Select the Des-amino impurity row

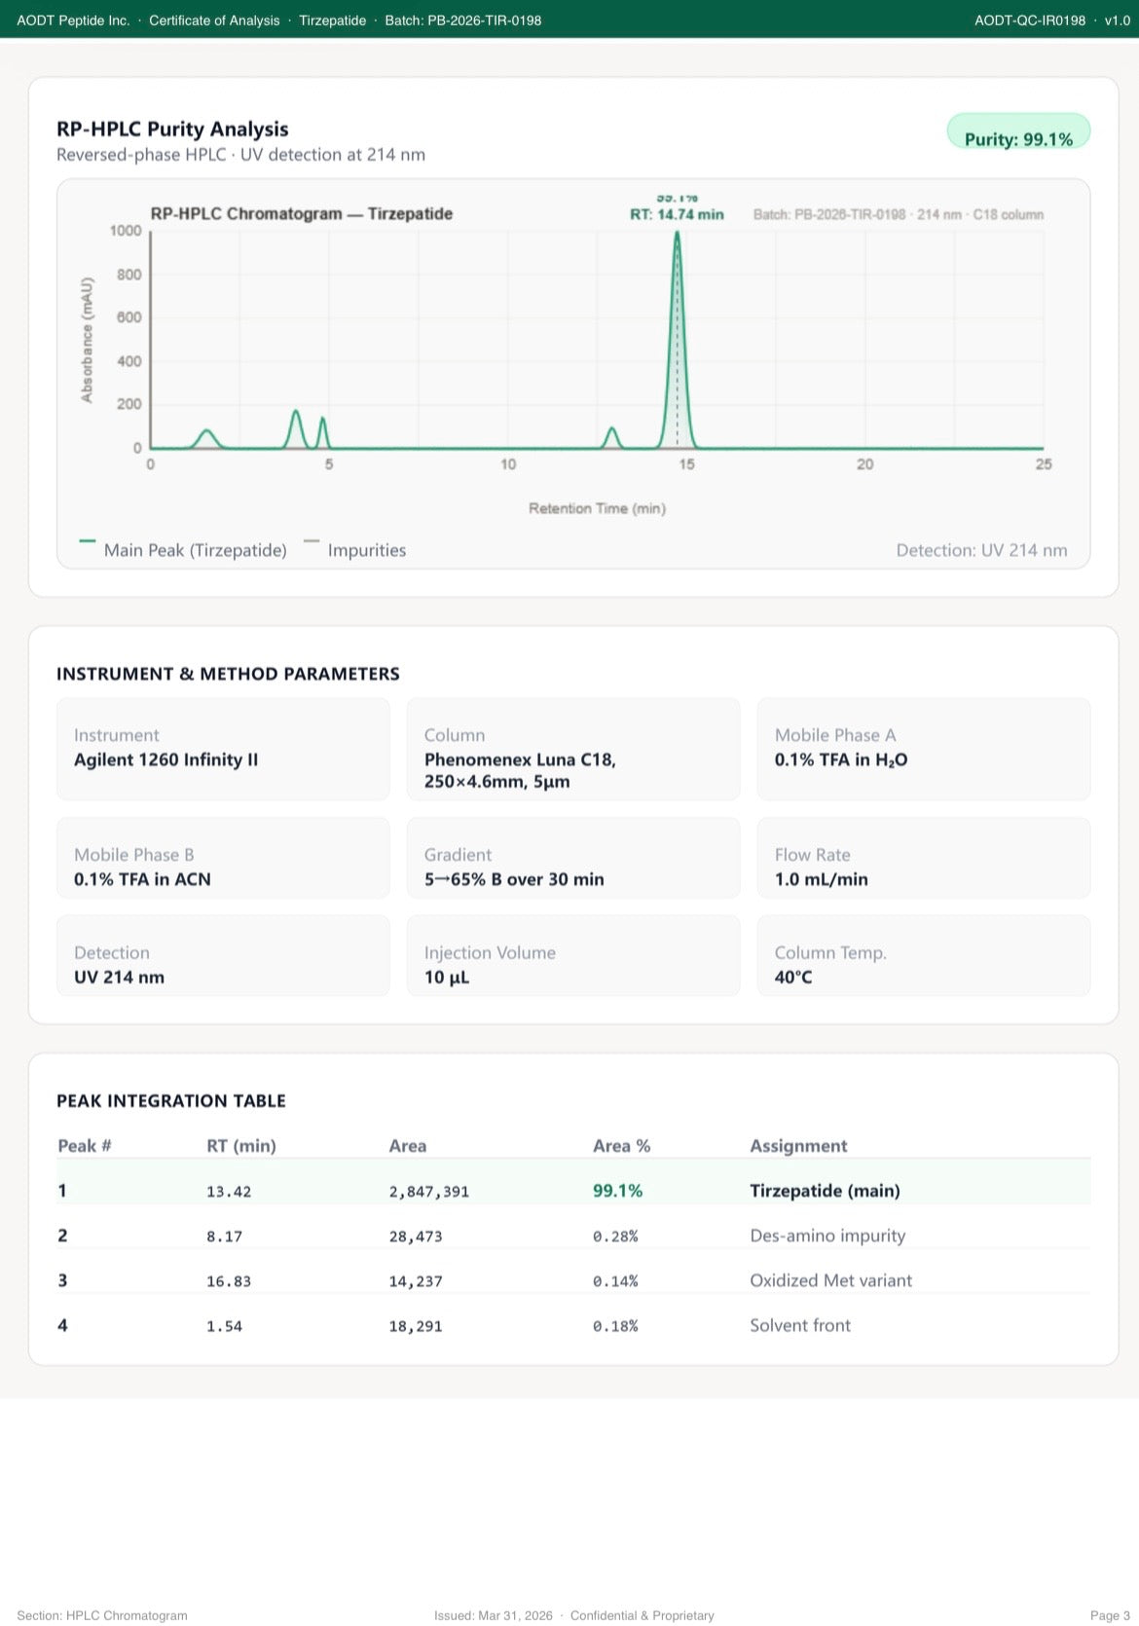pyautogui.click(x=573, y=1236)
